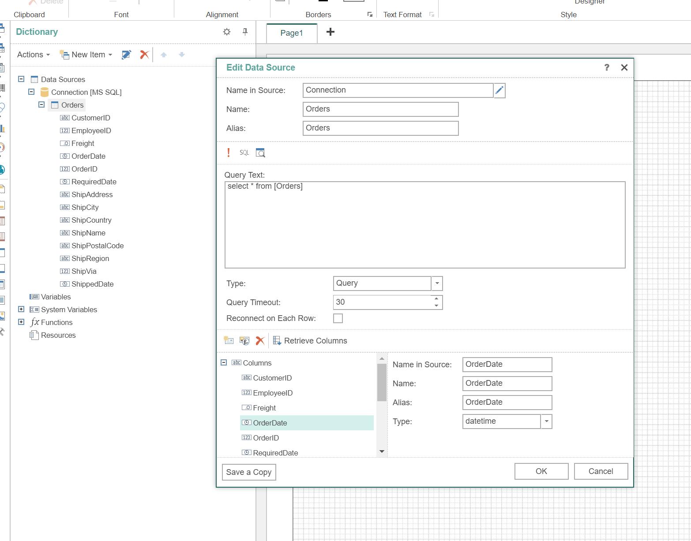Click inside the Query Text box
691x541 pixels.
click(425, 225)
